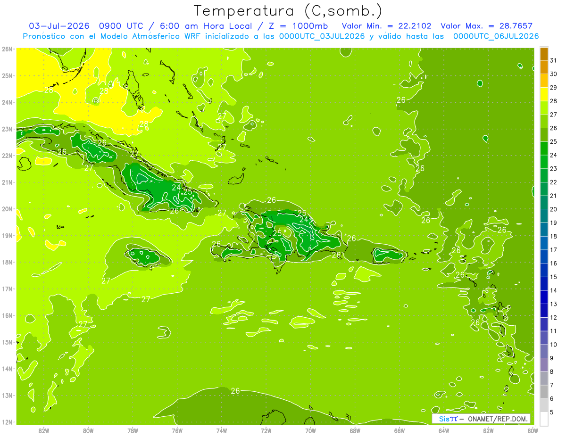Click the "Z = 1000mb" level text
Viewport: 566px width, 437px height.
pos(299,26)
